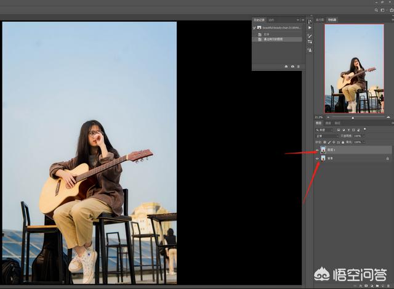Switch to 历史记录 tab
Viewport: 394px width, 289px height.
[x=259, y=20]
